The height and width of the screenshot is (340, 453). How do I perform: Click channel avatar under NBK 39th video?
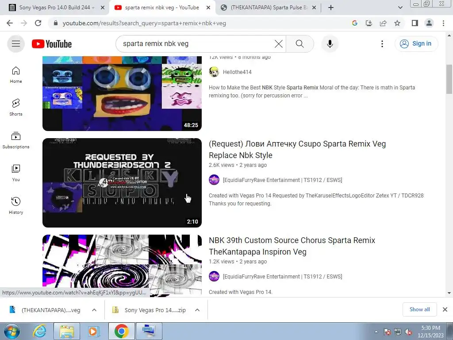point(214,276)
